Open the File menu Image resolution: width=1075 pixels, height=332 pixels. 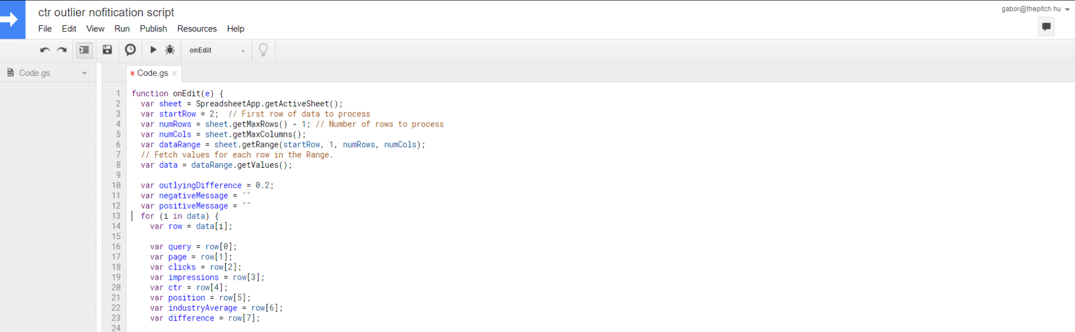45,29
